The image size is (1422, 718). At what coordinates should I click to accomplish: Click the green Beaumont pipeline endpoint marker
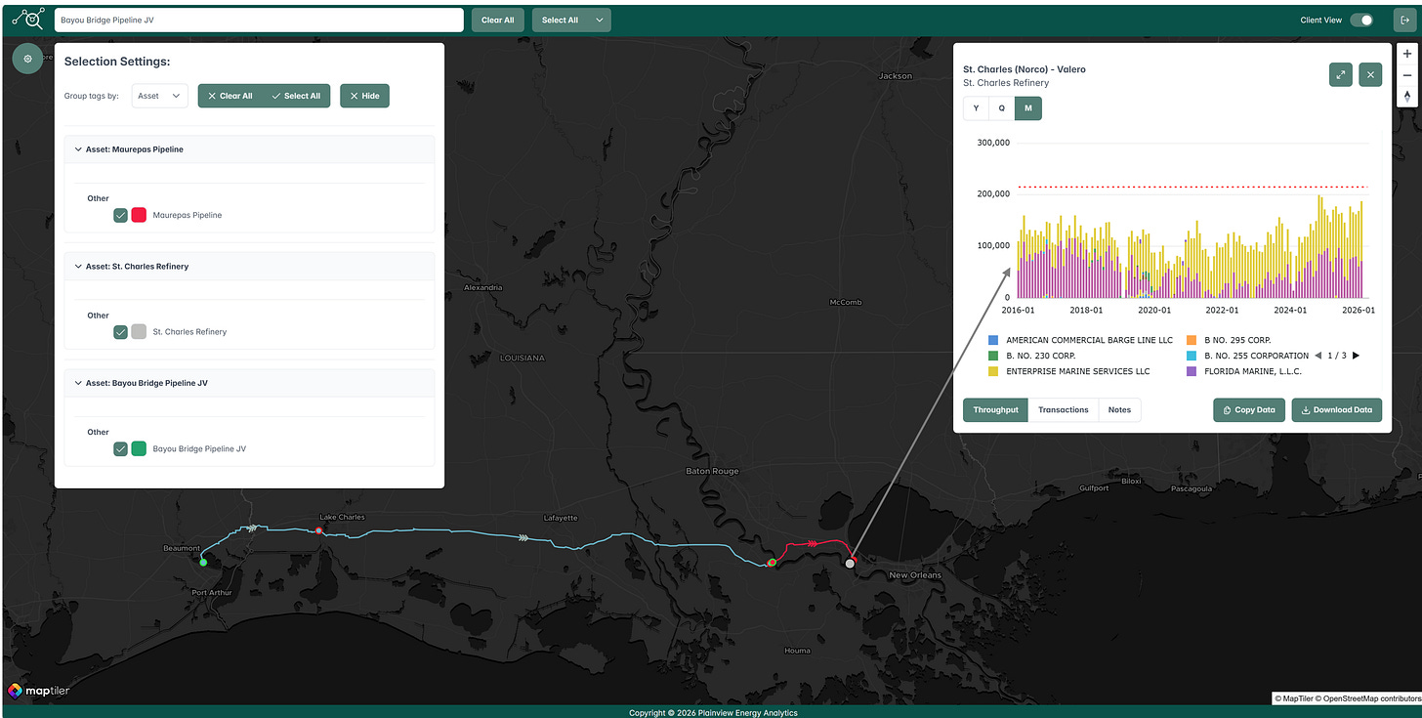coord(203,562)
